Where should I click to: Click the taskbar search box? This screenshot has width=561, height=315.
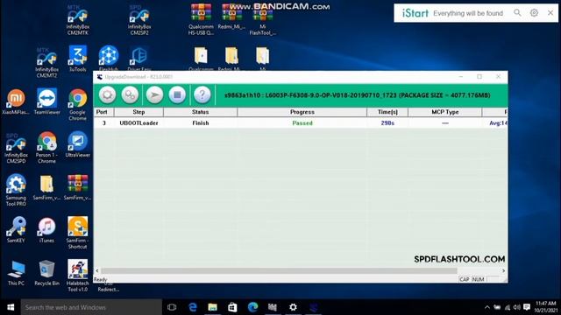coord(91,307)
